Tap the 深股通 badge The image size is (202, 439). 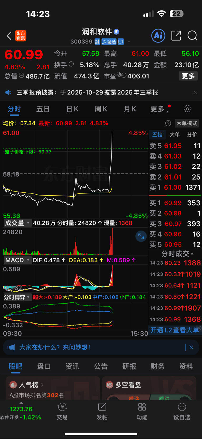(109, 42)
